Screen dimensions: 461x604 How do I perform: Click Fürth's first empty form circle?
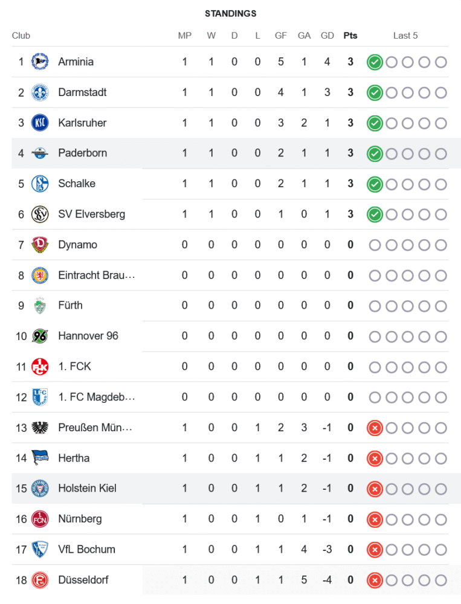pyautogui.click(x=375, y=306)
